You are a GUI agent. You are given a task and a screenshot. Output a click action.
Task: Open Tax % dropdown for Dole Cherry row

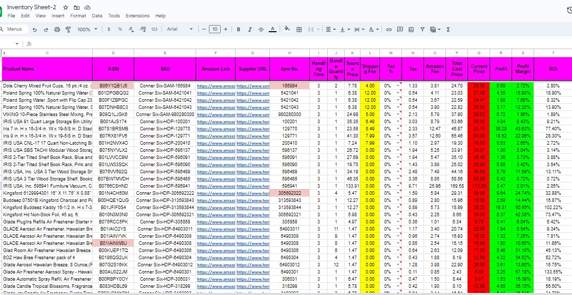[x=398, y=86]
